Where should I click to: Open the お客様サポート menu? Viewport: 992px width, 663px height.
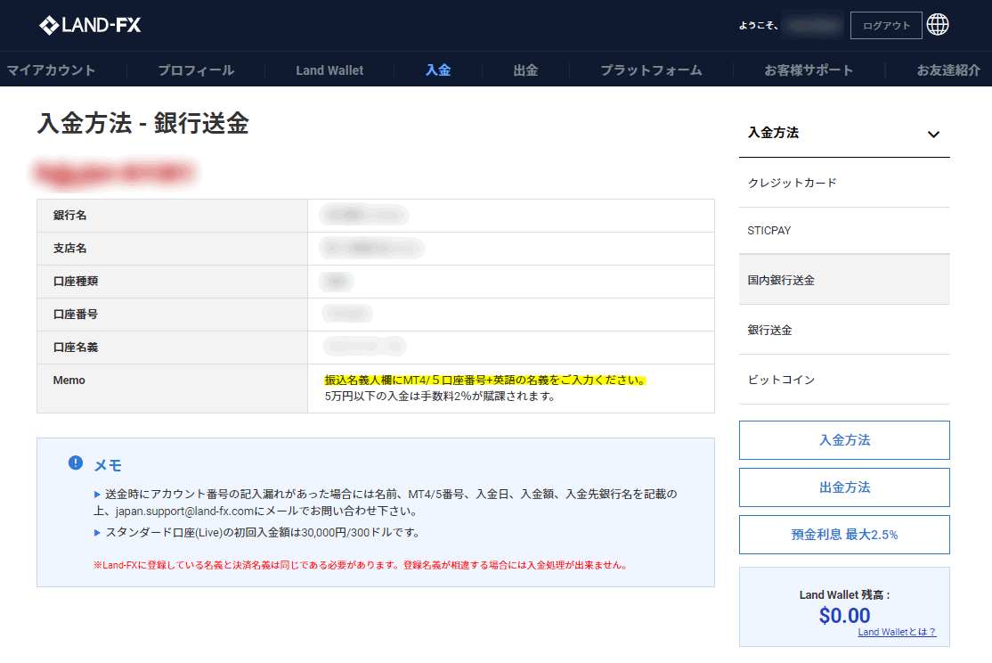(x=809, y=70)
